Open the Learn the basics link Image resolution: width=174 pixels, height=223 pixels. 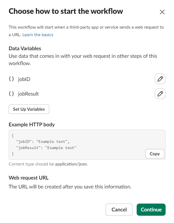pyautogui.click(x=38, y=35)
